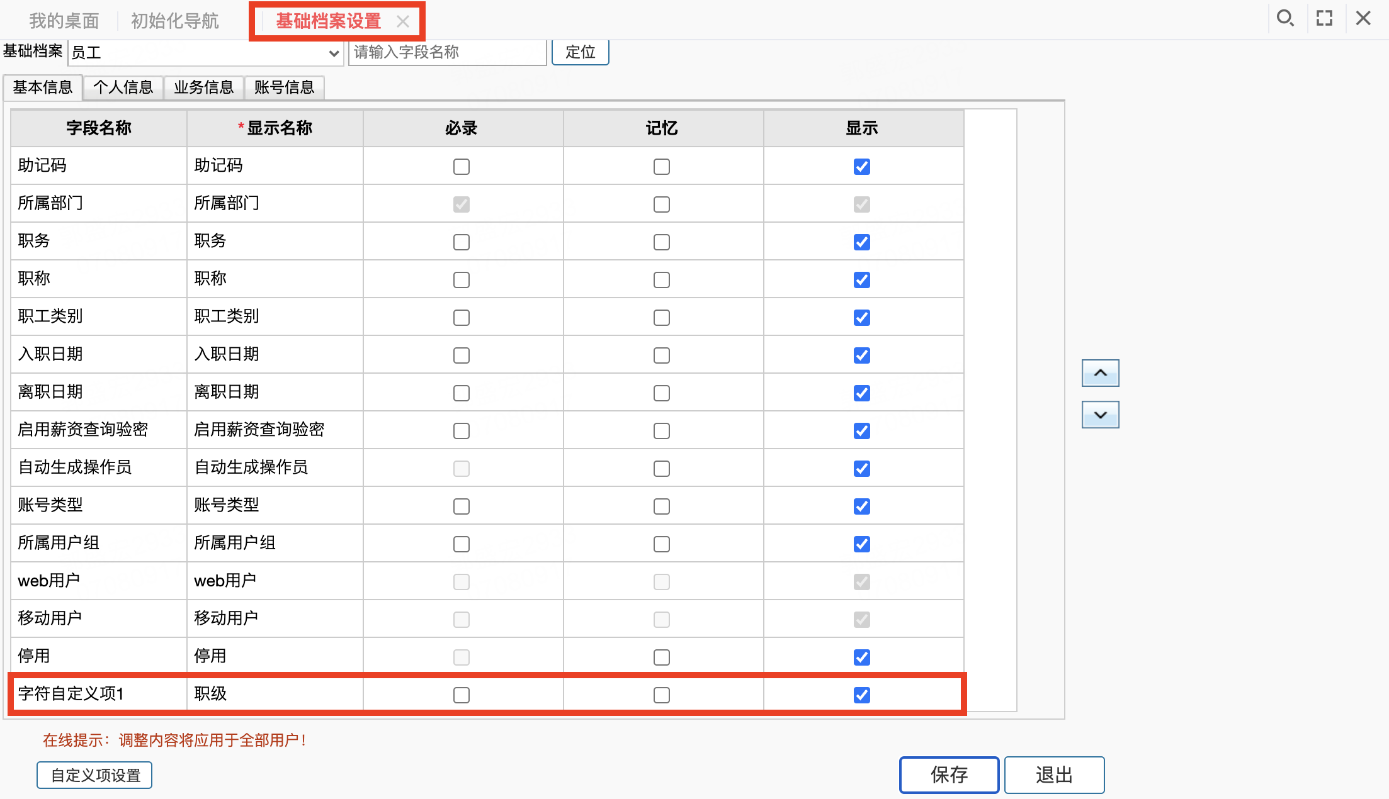Enable 记忆 for 助记码
1389x799 pixels.
coord(662,167)
